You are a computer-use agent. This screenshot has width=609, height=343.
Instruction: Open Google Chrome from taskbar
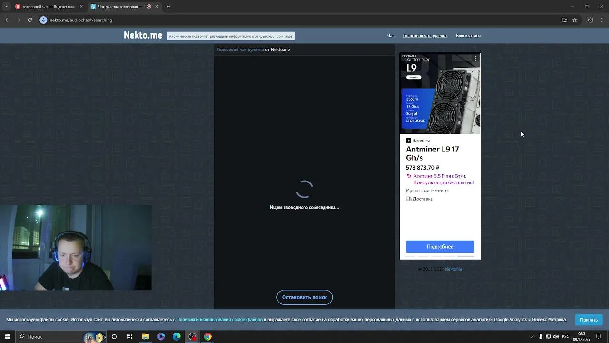[x=208, y=337]
